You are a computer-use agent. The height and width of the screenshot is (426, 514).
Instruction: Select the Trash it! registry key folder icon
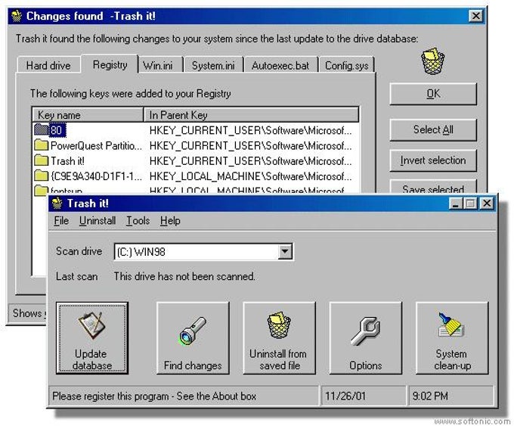[41, 160]
